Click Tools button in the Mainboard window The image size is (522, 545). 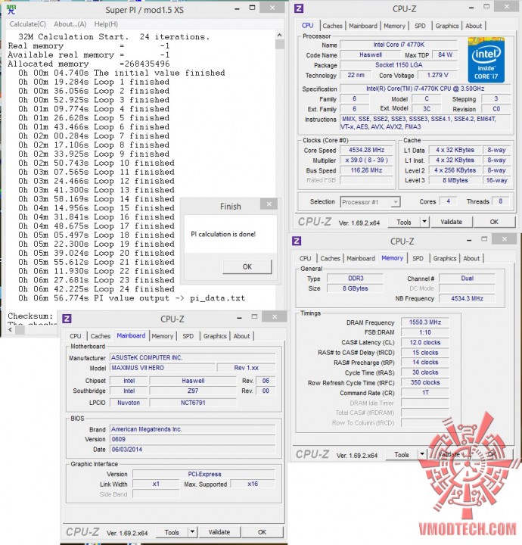(172, 532)
